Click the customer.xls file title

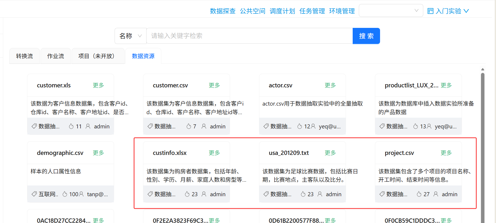click(54, 85)
